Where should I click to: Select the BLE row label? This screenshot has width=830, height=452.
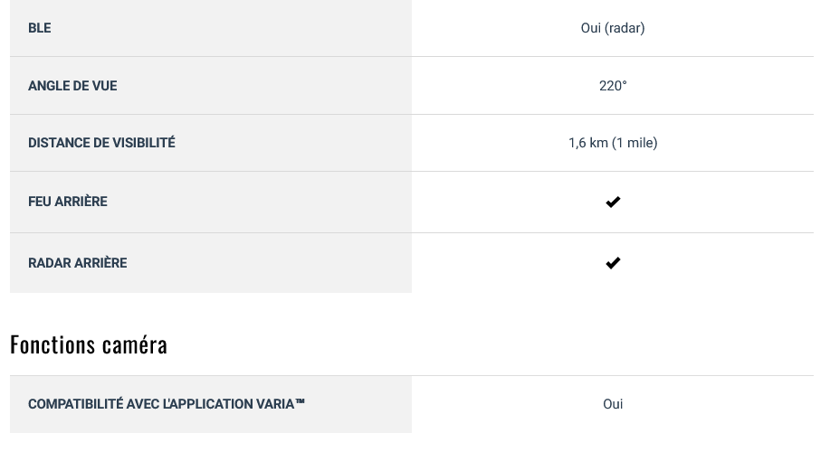(x=40, y=28)
